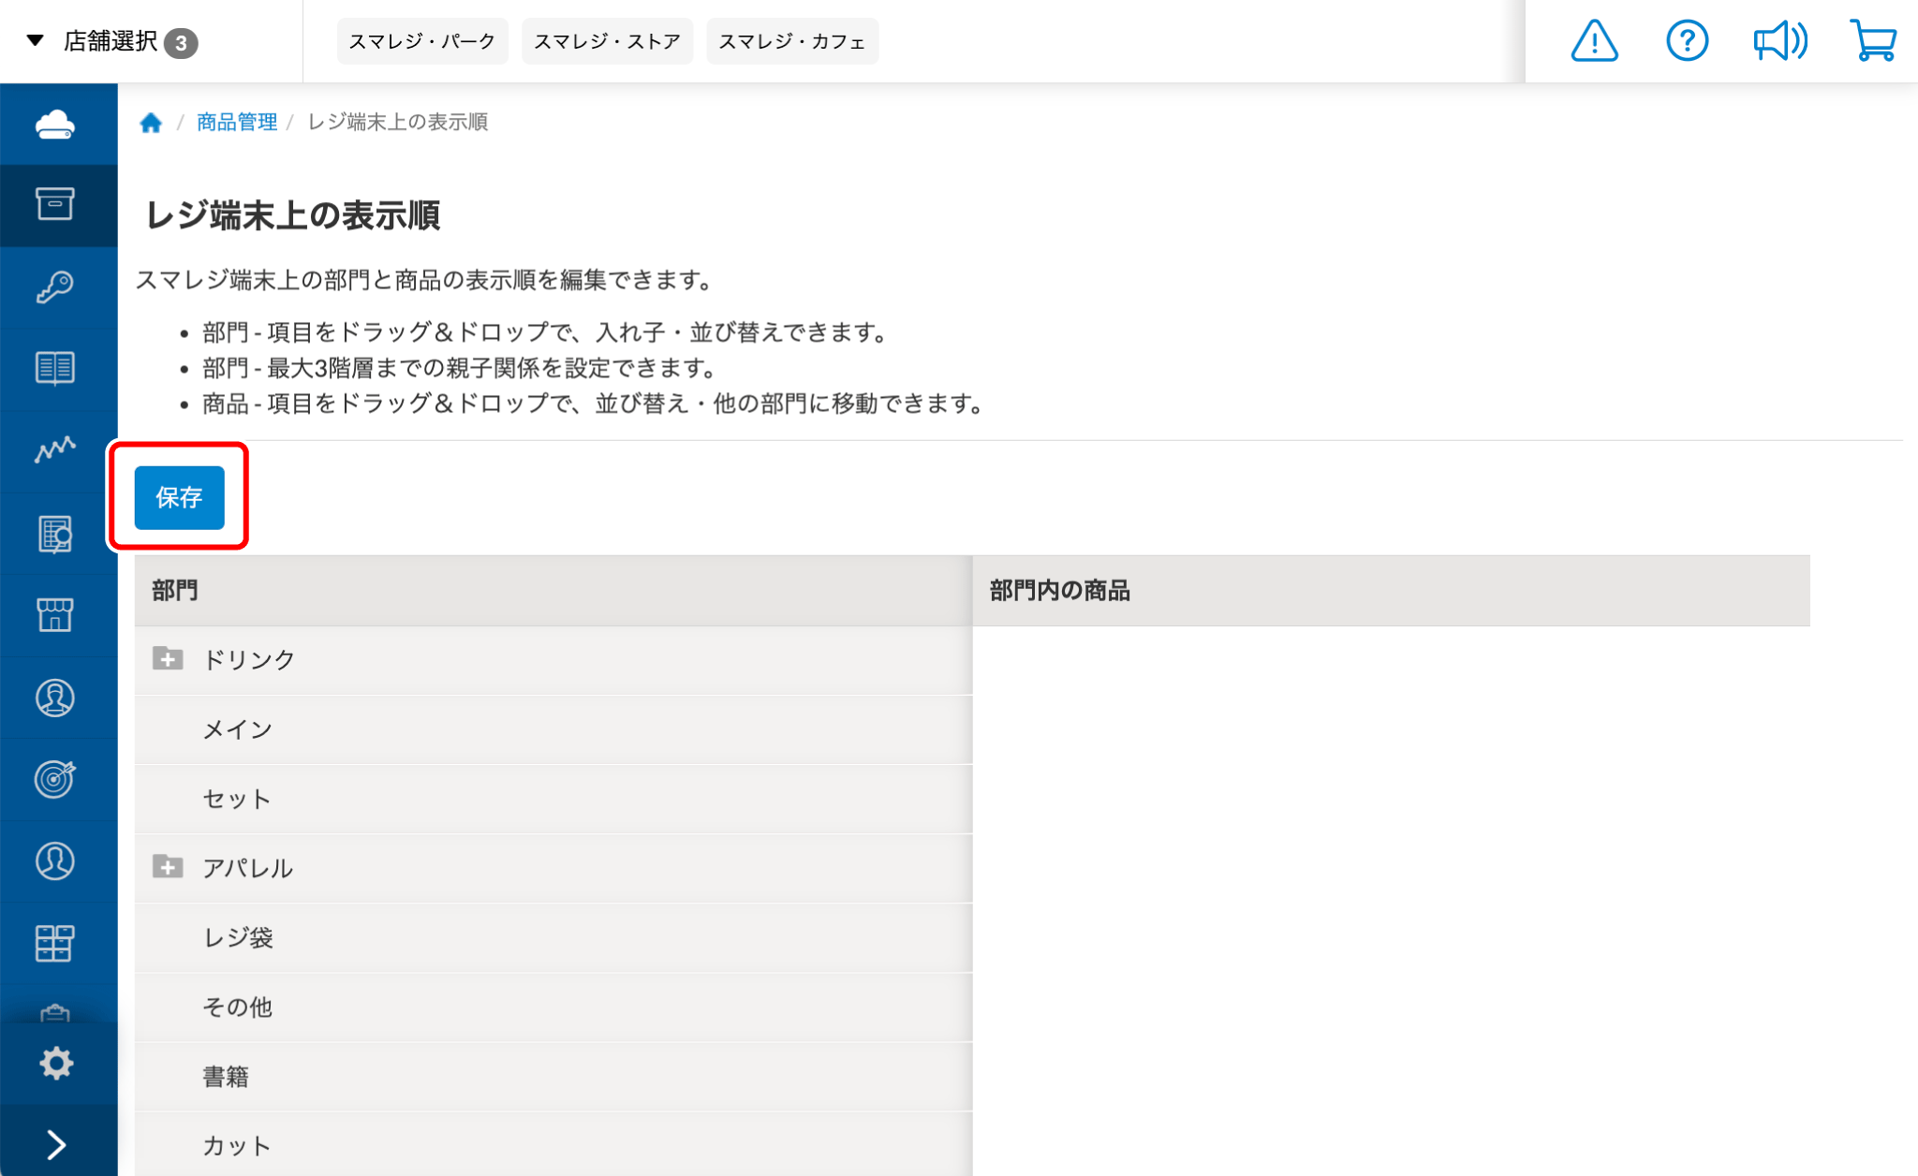This screenshot has width=1918, height=1176.
Task: Open the analytics line-graph icon
Action: [55, 450]
